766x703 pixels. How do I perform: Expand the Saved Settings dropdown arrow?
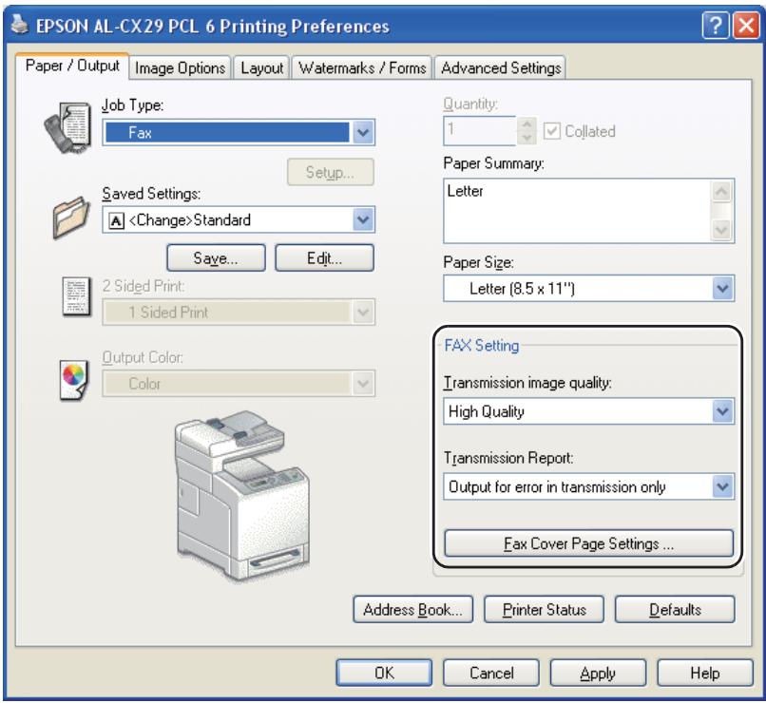(363, 219)
